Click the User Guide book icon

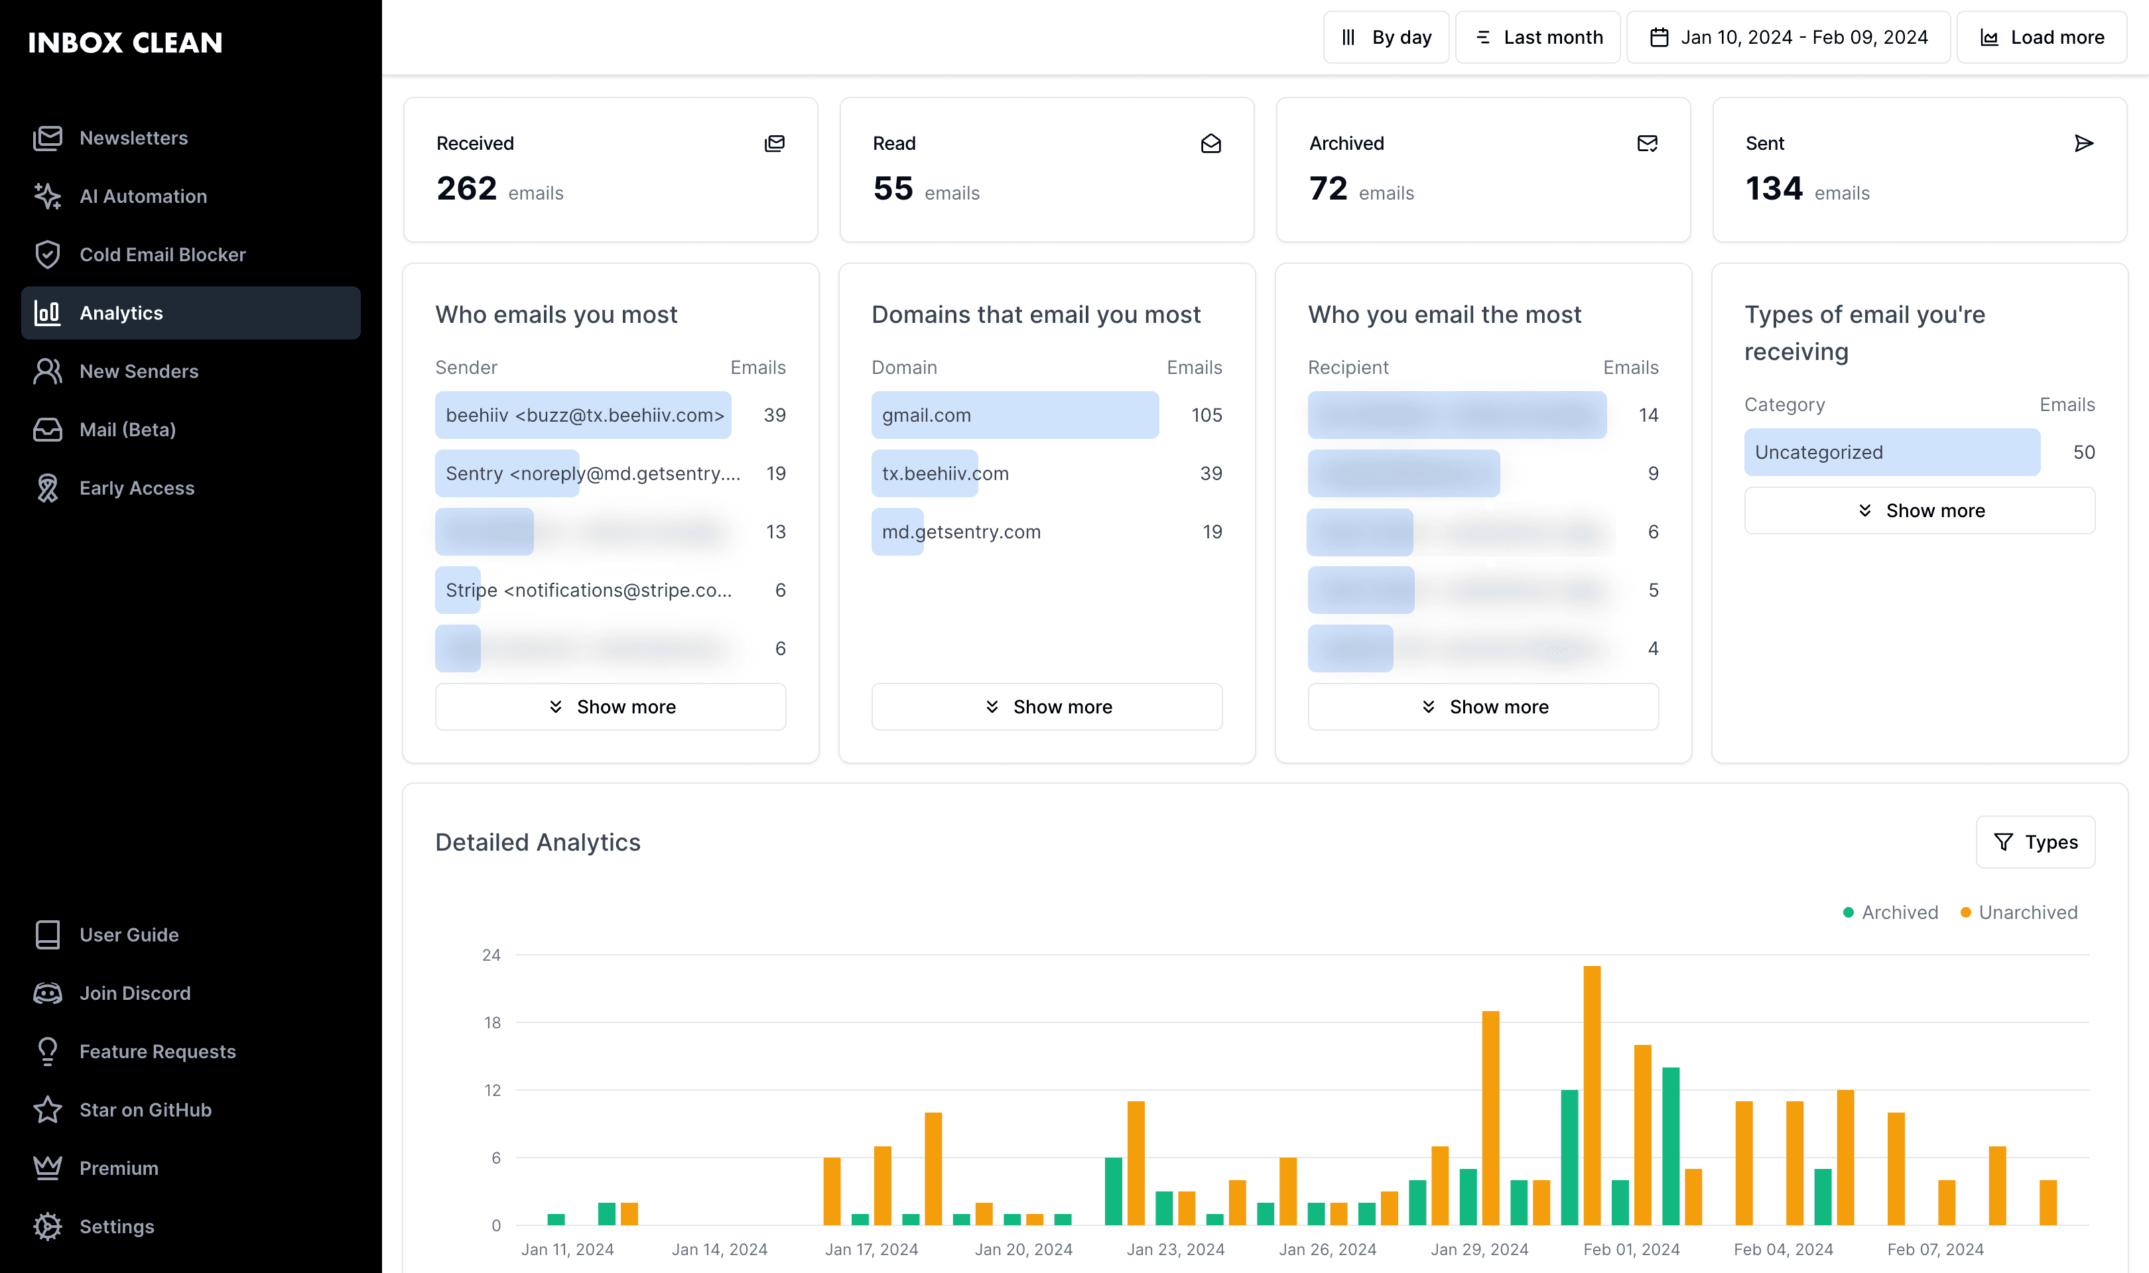coord(48,935)
